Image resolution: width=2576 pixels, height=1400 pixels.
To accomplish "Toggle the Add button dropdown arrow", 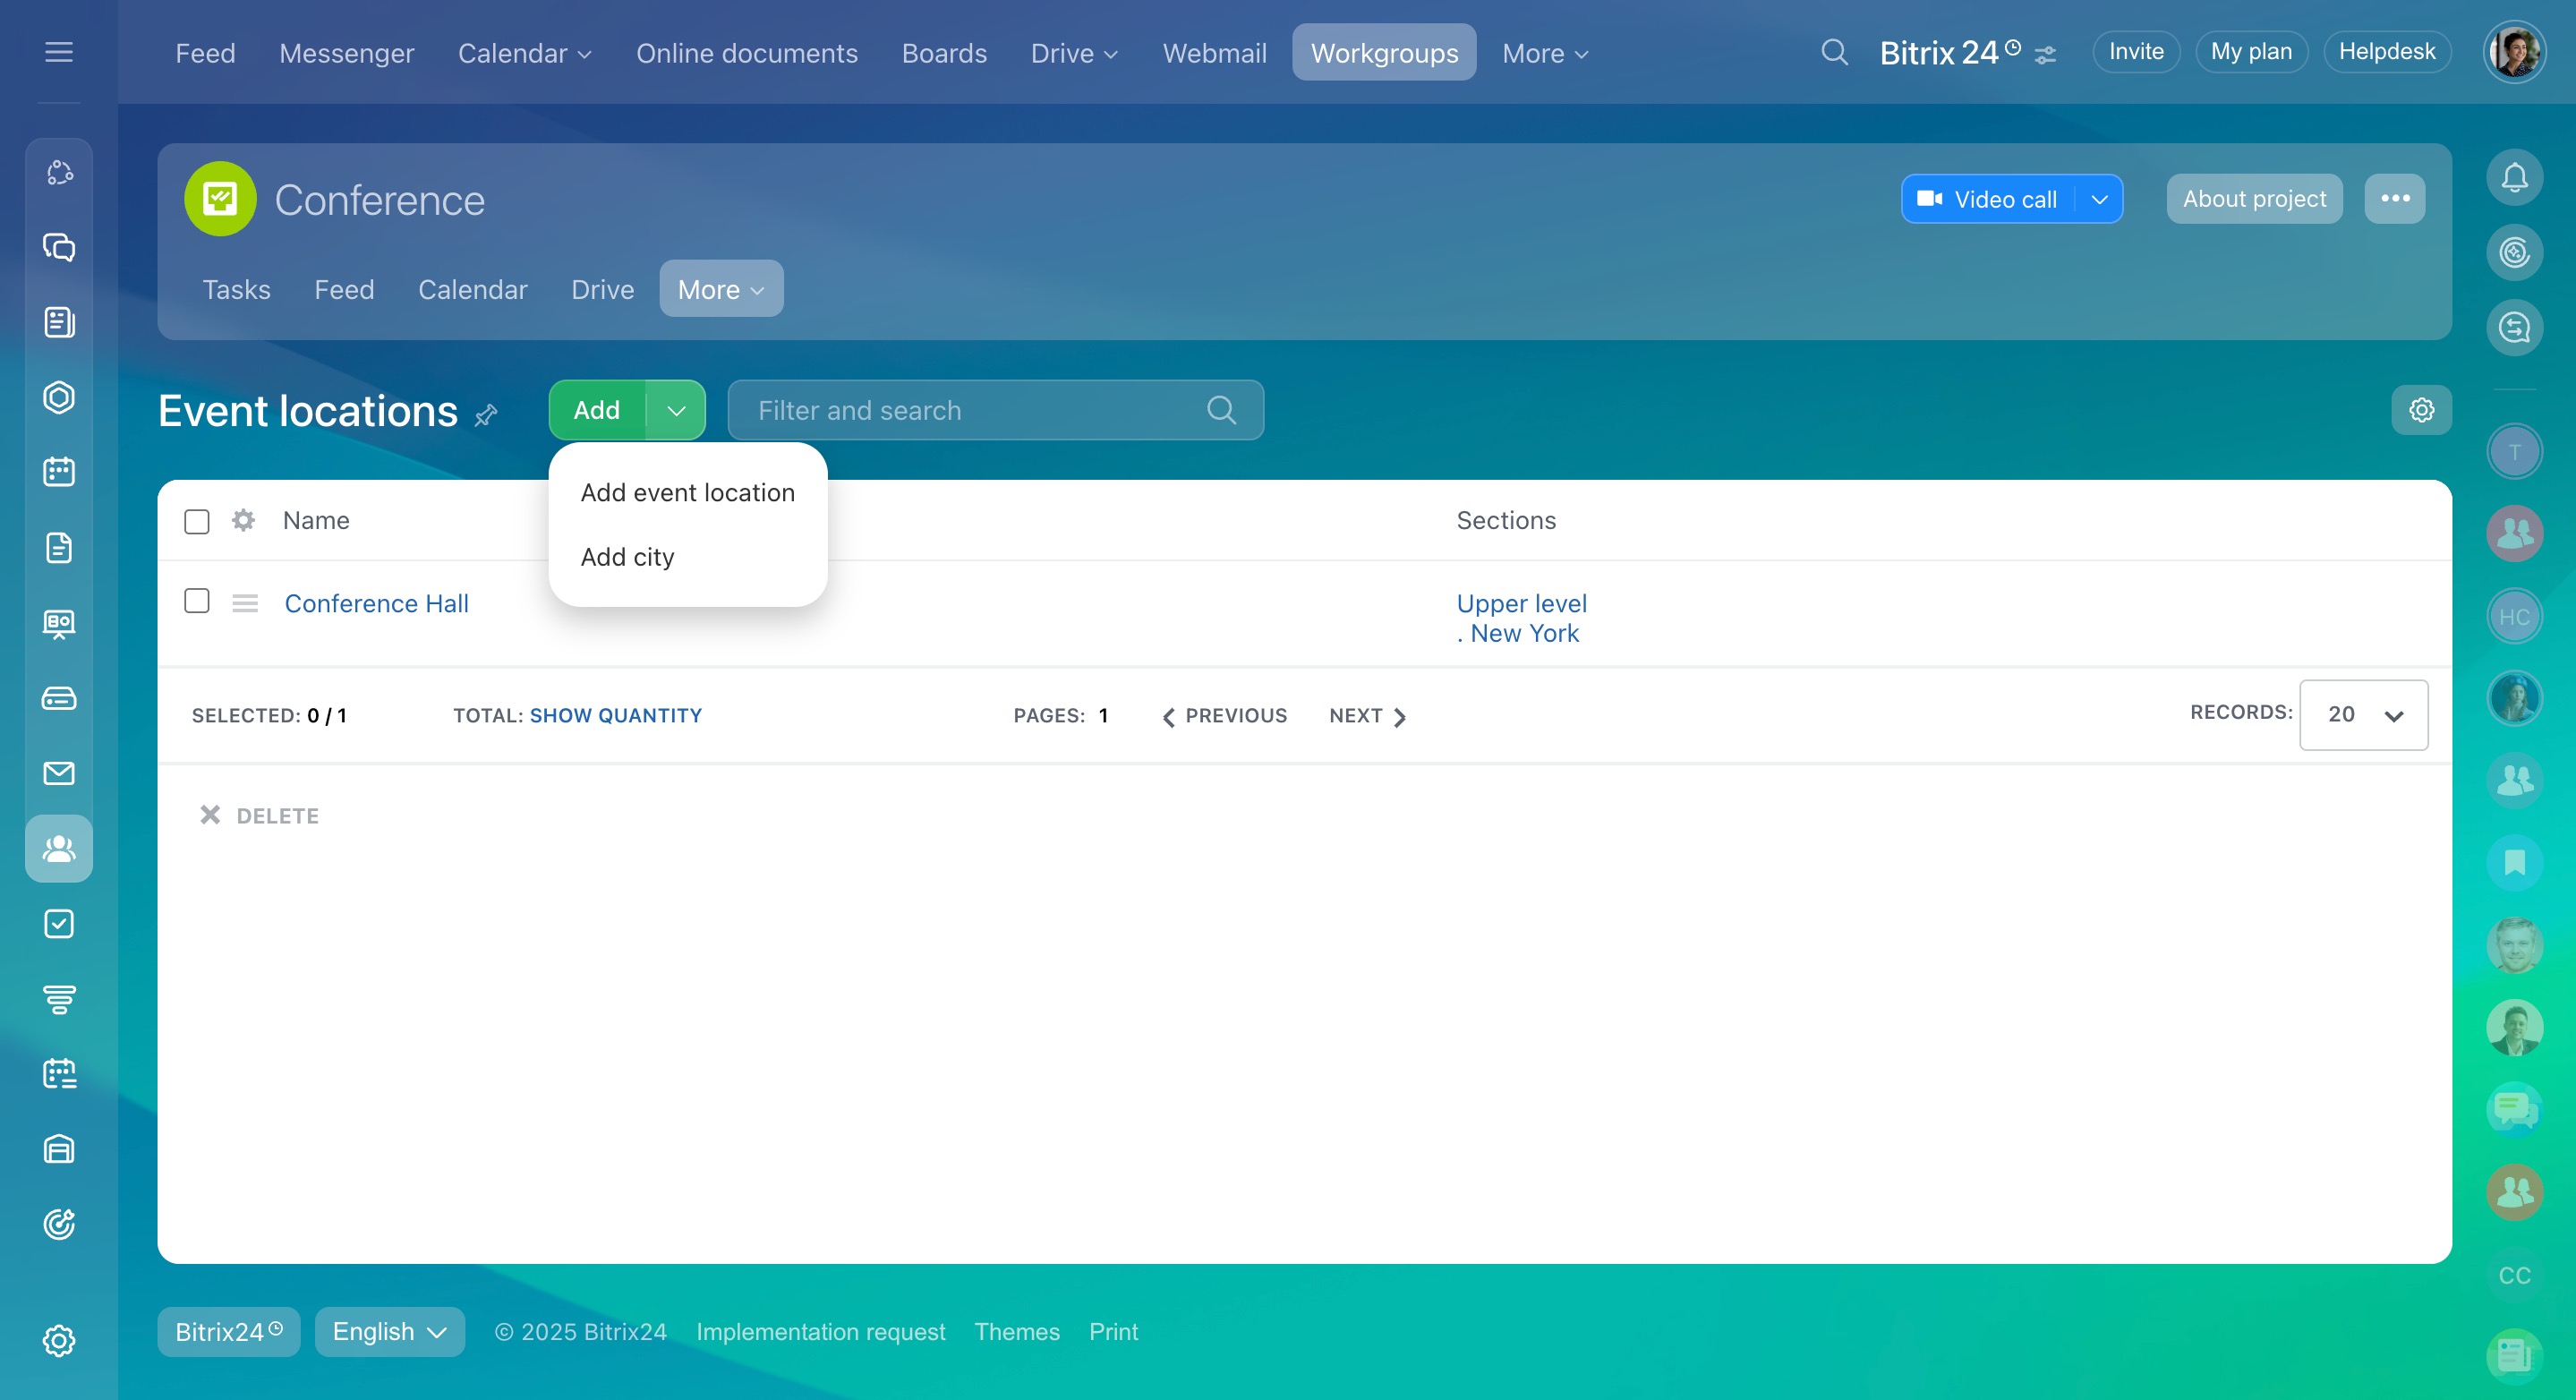I will coord(676,410).
